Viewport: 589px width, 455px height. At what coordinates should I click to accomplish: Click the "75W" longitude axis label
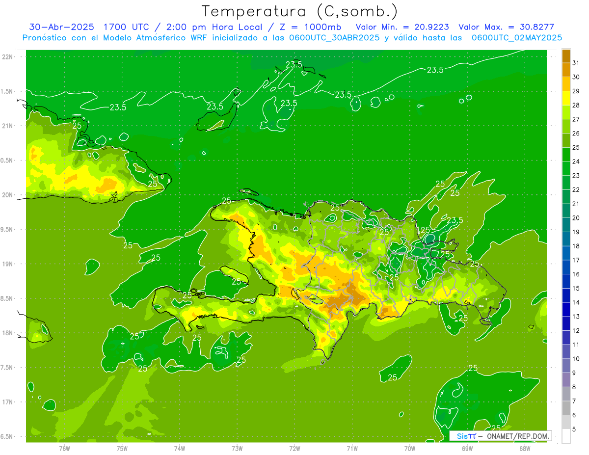(122, 448)
